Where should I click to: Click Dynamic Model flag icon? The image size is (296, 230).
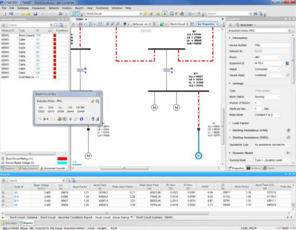[x=288, y=153]
